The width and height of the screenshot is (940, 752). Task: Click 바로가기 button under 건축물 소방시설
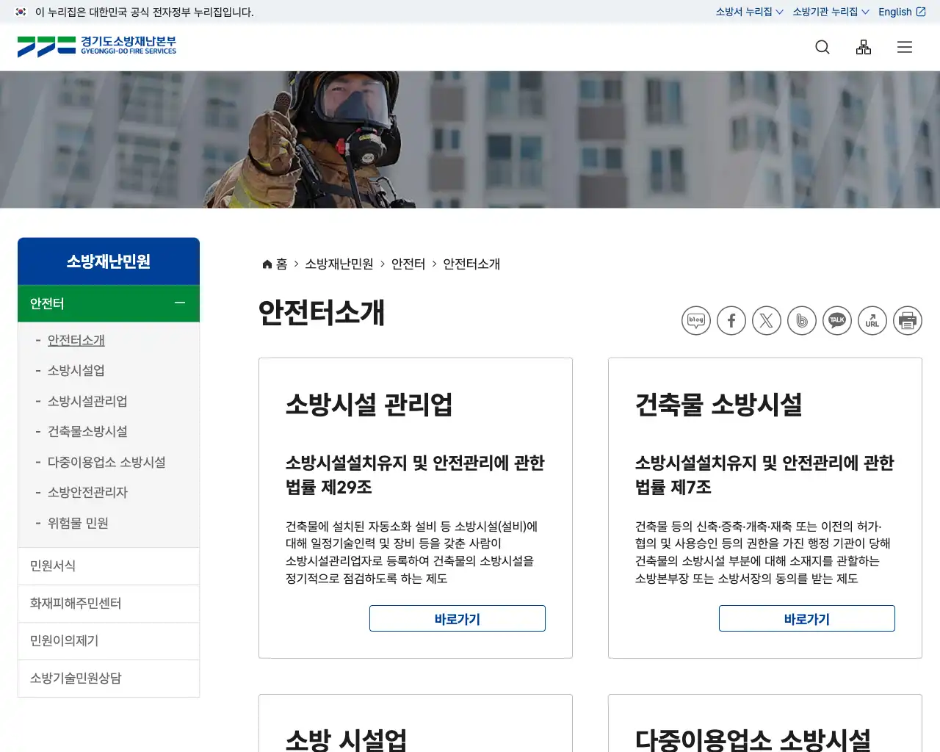coord(807,618)
